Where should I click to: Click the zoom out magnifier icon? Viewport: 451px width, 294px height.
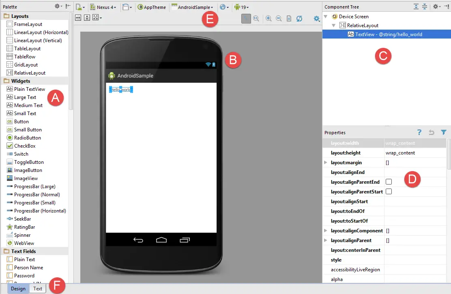pos(279,18)
